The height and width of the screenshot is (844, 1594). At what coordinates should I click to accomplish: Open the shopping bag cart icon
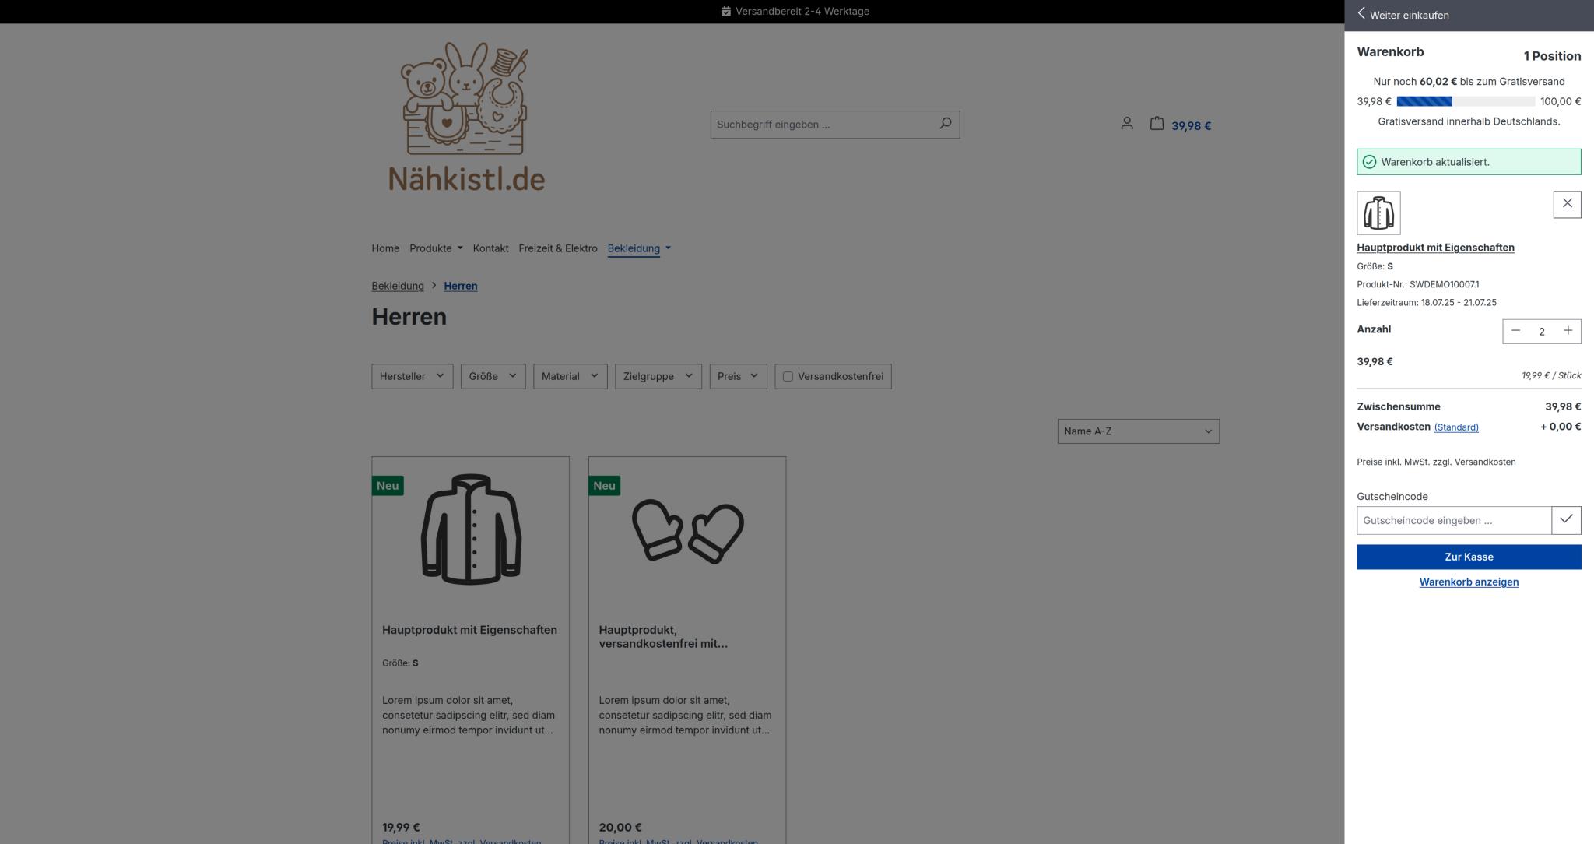point(1157,123)
